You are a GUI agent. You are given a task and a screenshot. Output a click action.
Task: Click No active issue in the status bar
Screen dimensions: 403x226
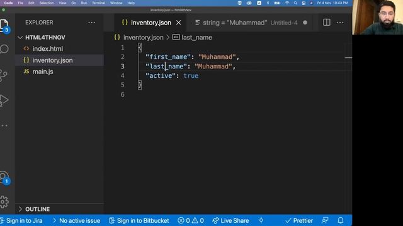77,220
